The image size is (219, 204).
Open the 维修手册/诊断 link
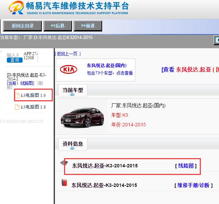click(193, 185)
